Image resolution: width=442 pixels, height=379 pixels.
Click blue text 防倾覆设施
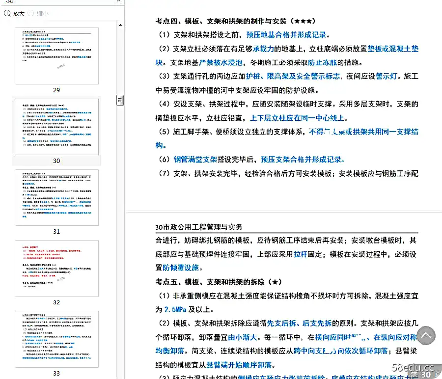181,268
